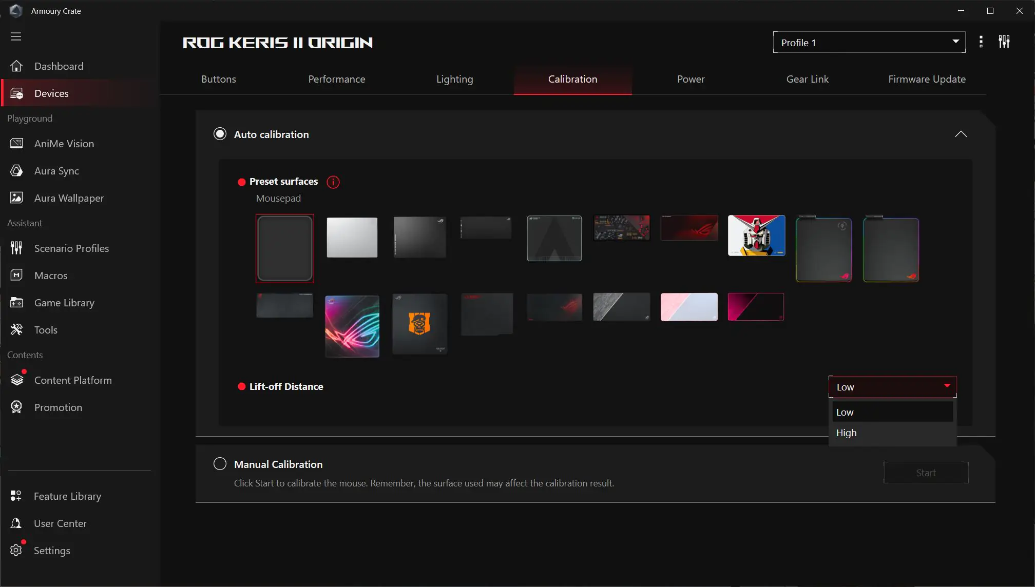
Task: Select the Devices sidebar entry
Action: point(52,93)
